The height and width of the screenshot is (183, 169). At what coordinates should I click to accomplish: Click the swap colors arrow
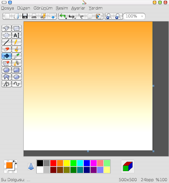15,162
